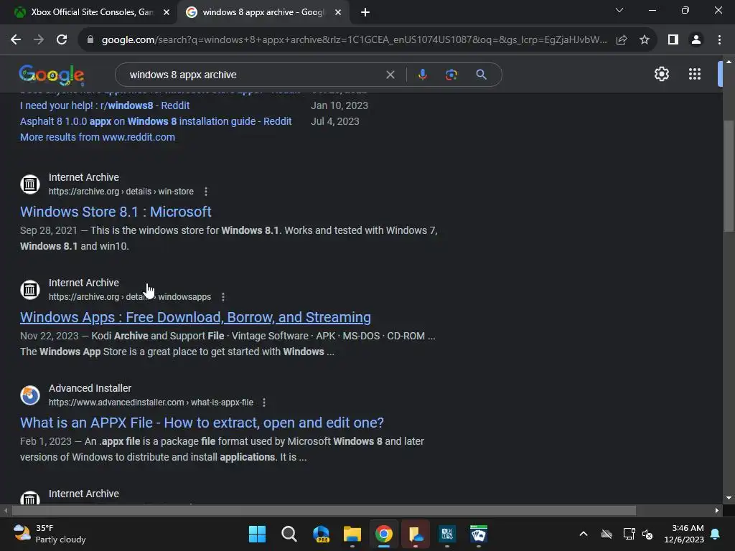
Task: Reload the current page
Action: pyautogui.click(x=62, y=40)
